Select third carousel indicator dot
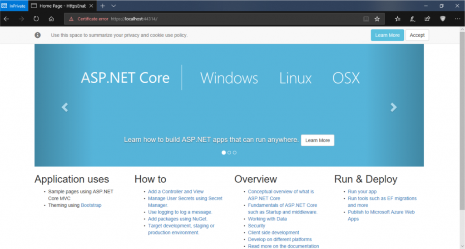The width and height of the screenshot is (465, 249). click(x=235, y=153)
